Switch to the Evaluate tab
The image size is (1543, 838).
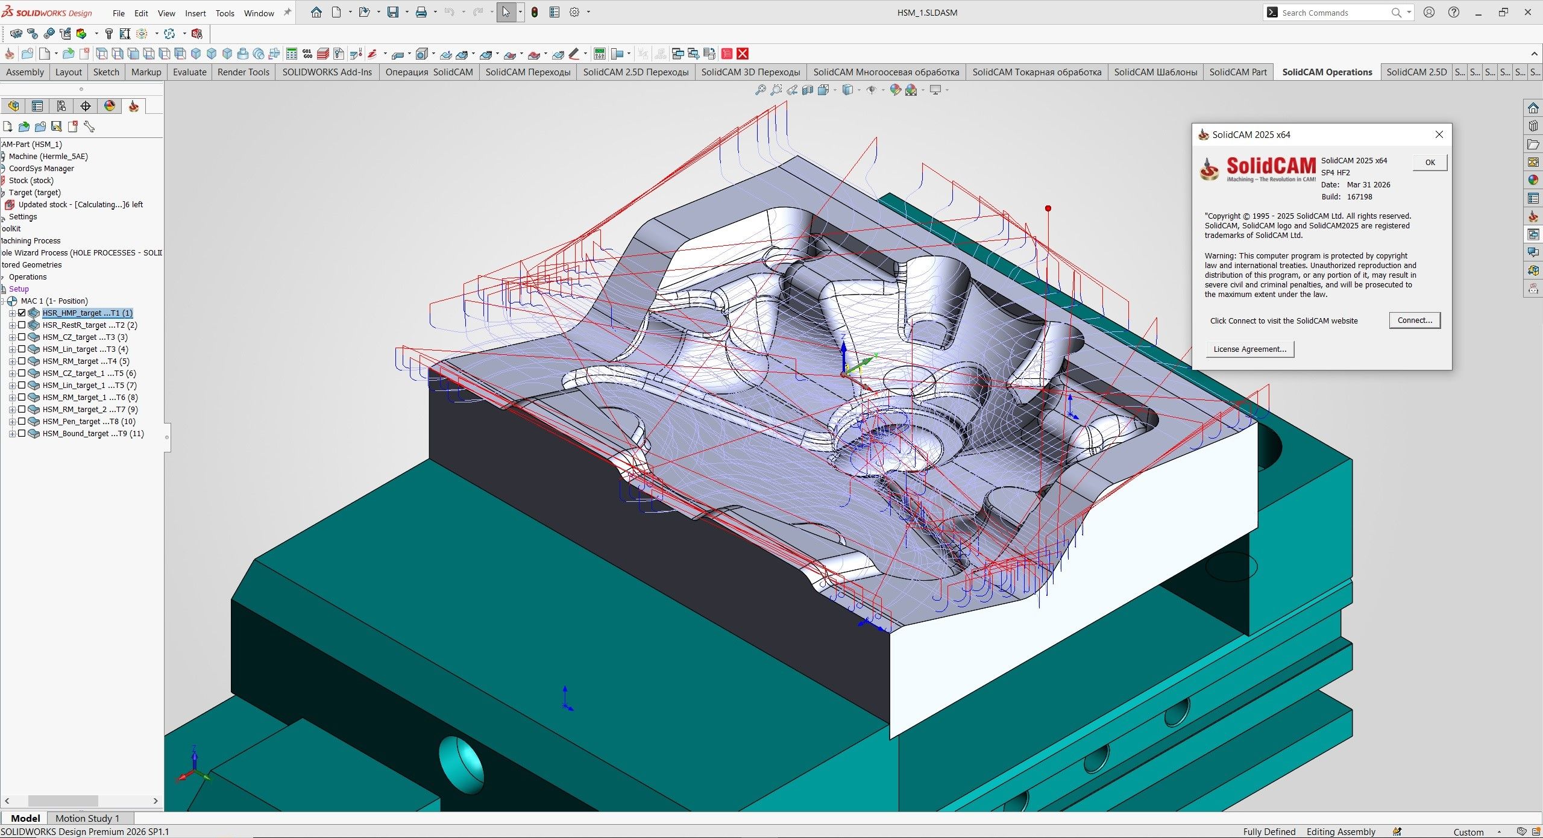pyautogui.click(x=190, y=72)
